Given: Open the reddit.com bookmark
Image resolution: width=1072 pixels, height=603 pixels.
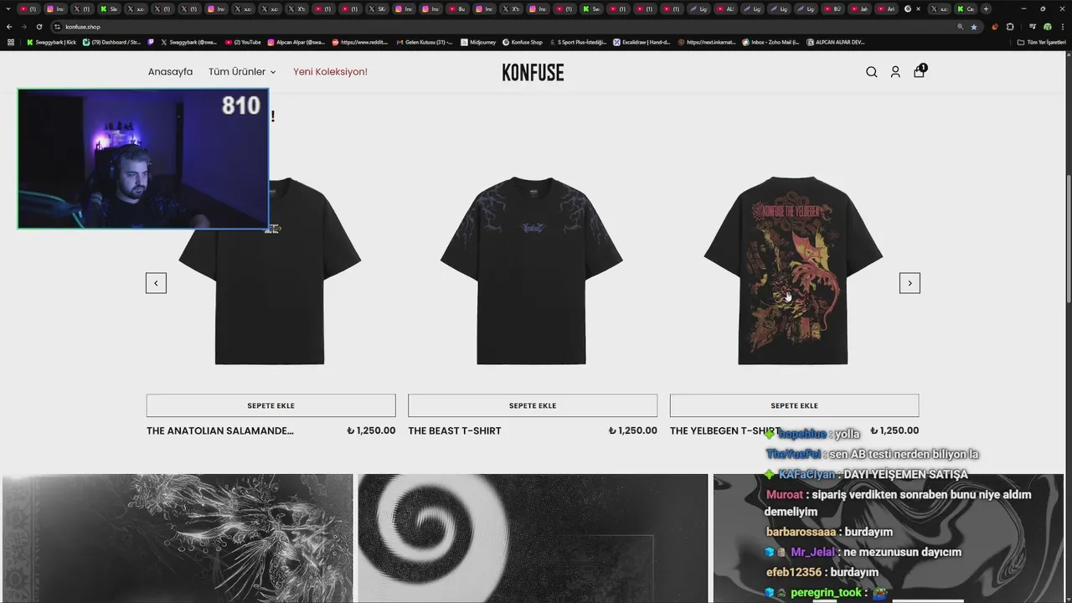Looking at the screenshot, I should [x=360, y=42].
